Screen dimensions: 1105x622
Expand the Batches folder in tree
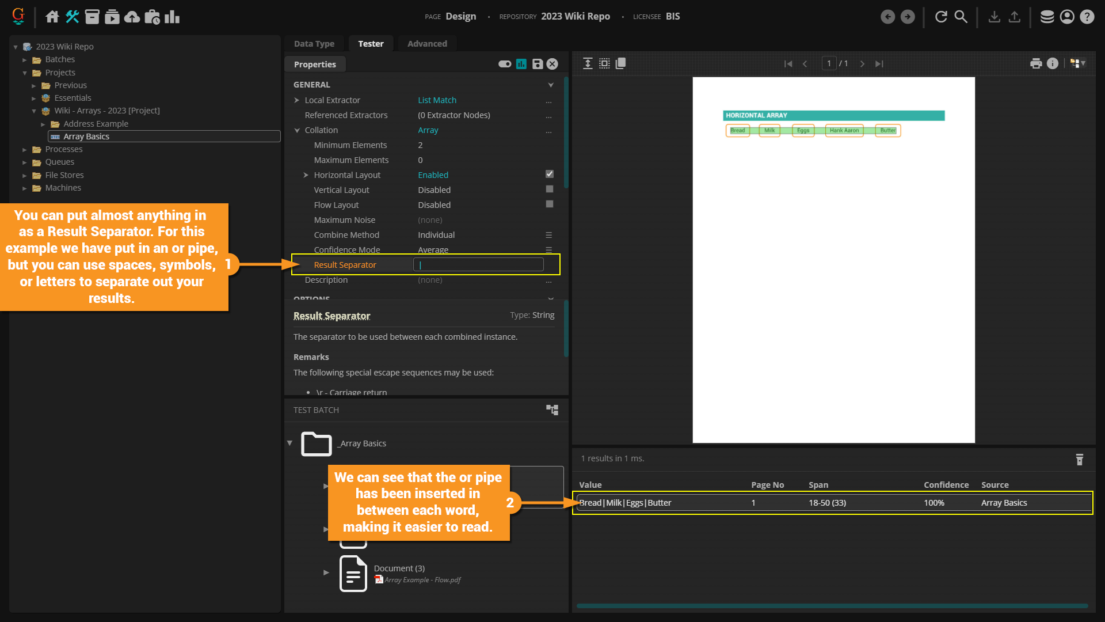click(25, 60)
